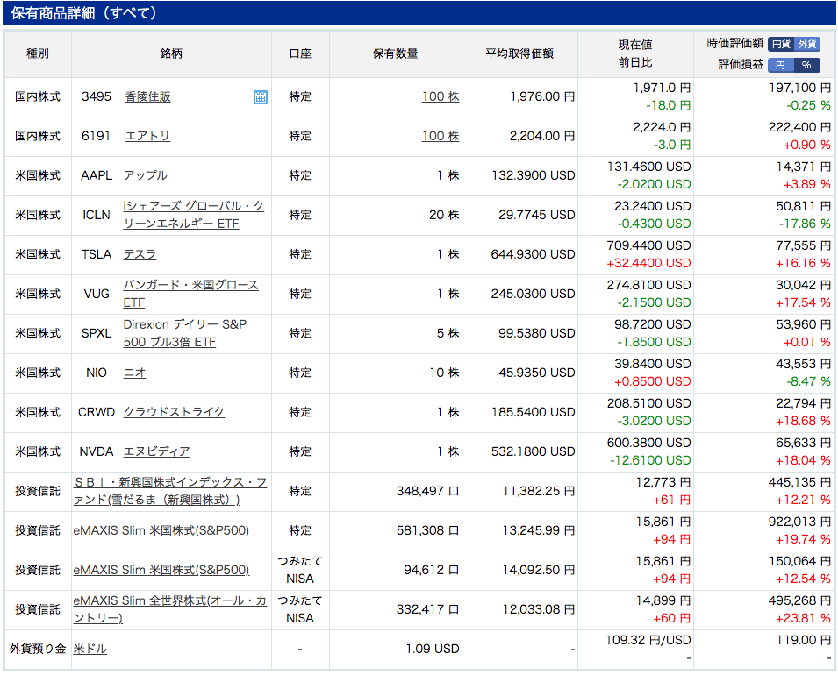Viewport: 838px width, 675px height.
Task: Open the エアトリ stock link
Action: coord(147,136)
